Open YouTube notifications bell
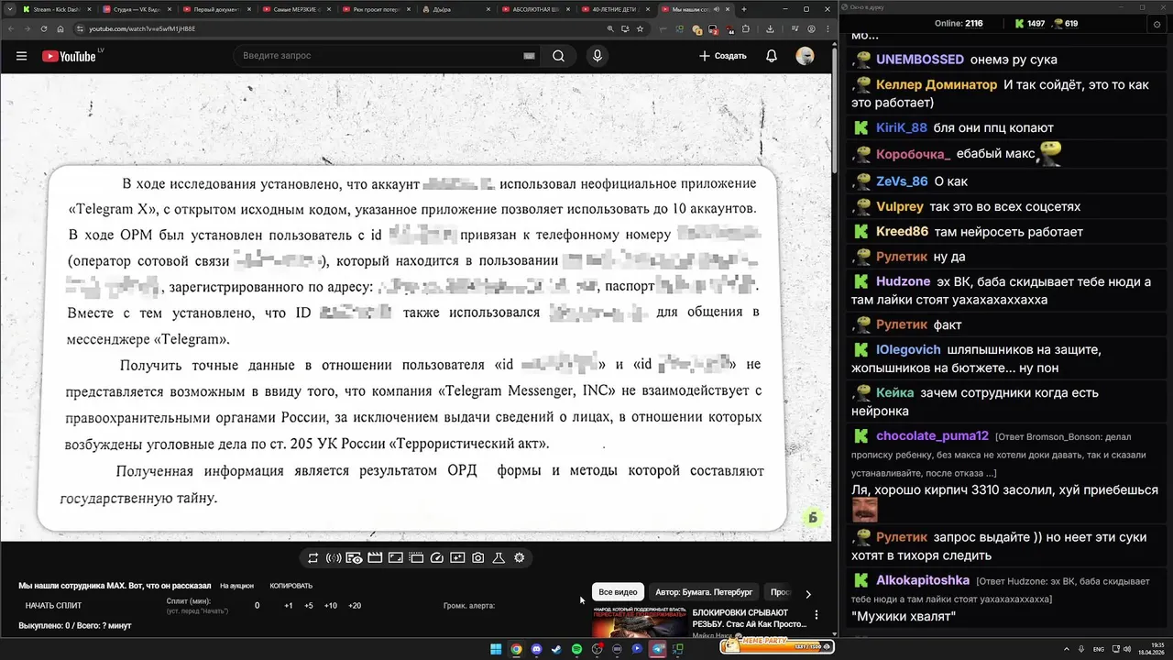Image resolution: width=1173 pixels, height=660 pixels. click(x=772, y=56)
